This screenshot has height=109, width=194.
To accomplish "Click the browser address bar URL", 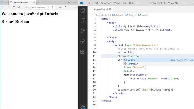I will pyautogui.click(x=37, y=7).
